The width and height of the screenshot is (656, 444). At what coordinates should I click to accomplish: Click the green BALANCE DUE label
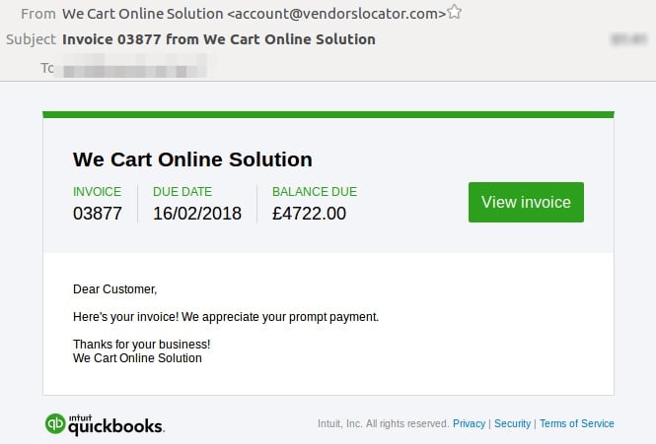pyautogui.click(x=315, y=192)
